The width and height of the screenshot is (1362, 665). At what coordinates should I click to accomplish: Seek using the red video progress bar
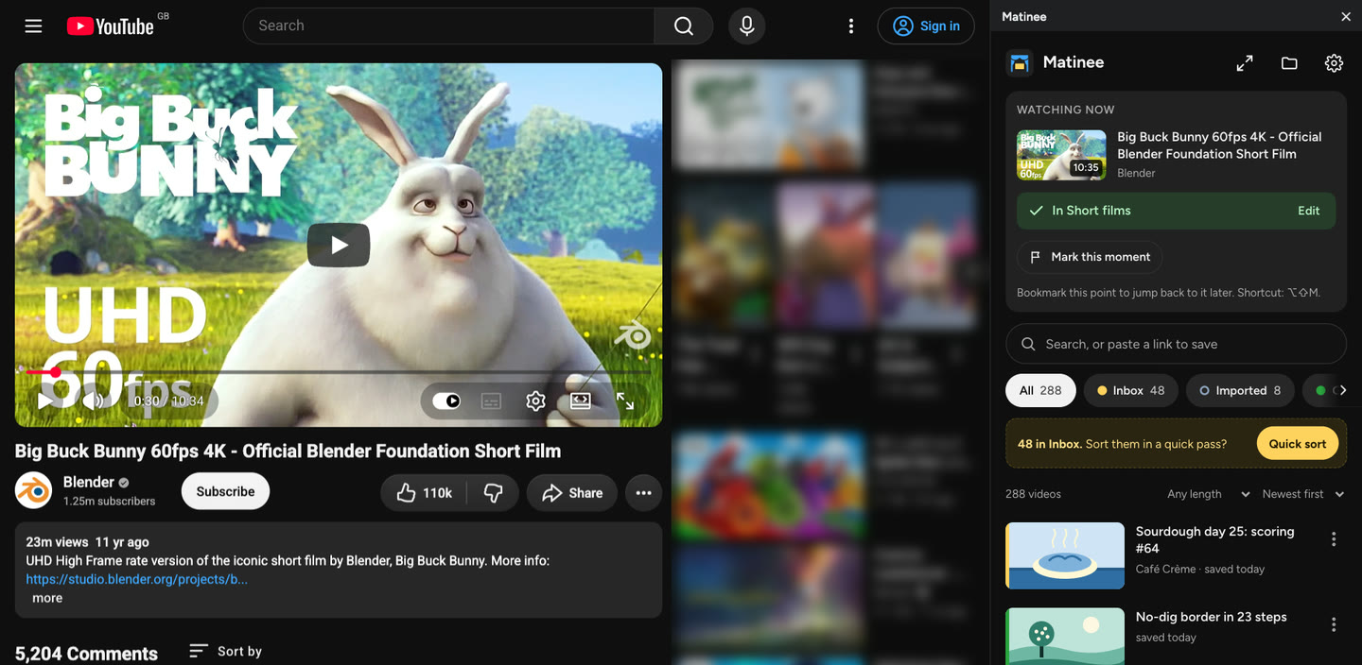point(338,372)
